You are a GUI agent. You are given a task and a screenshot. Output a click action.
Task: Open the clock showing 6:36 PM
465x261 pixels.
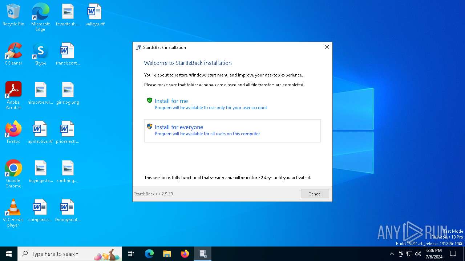click(434, 254)
